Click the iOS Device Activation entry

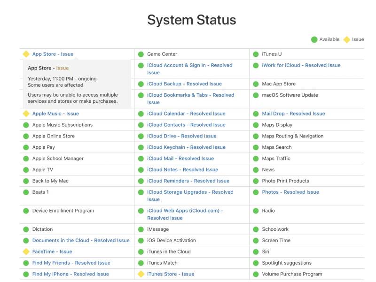tap(172, 240)
